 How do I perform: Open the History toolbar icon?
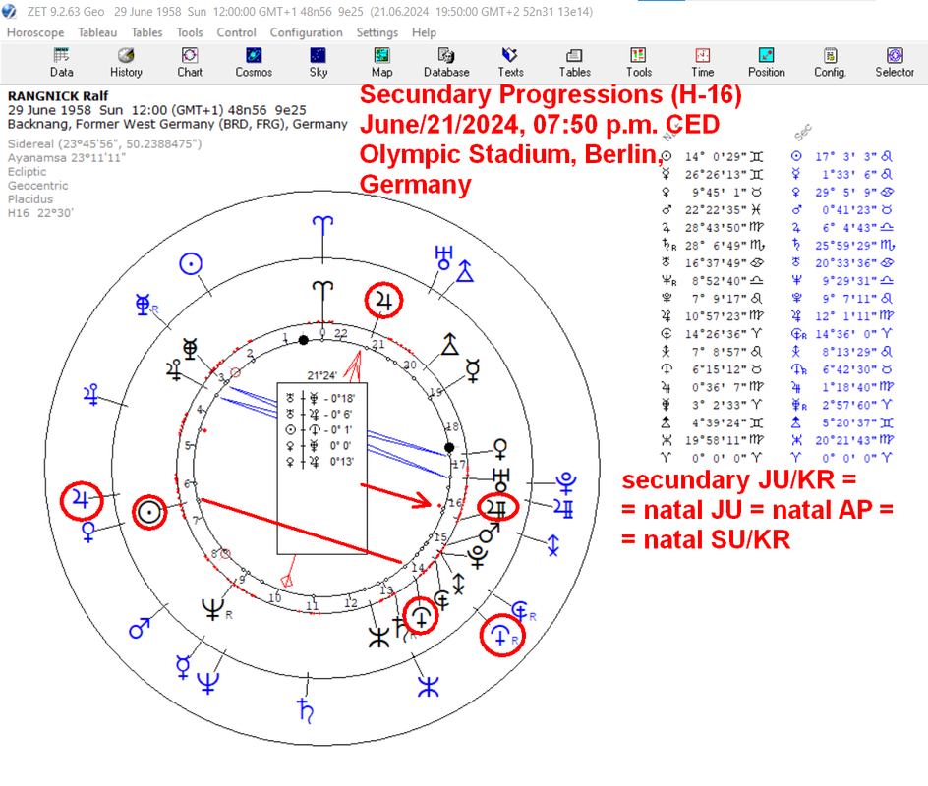[x=126, y=63]
